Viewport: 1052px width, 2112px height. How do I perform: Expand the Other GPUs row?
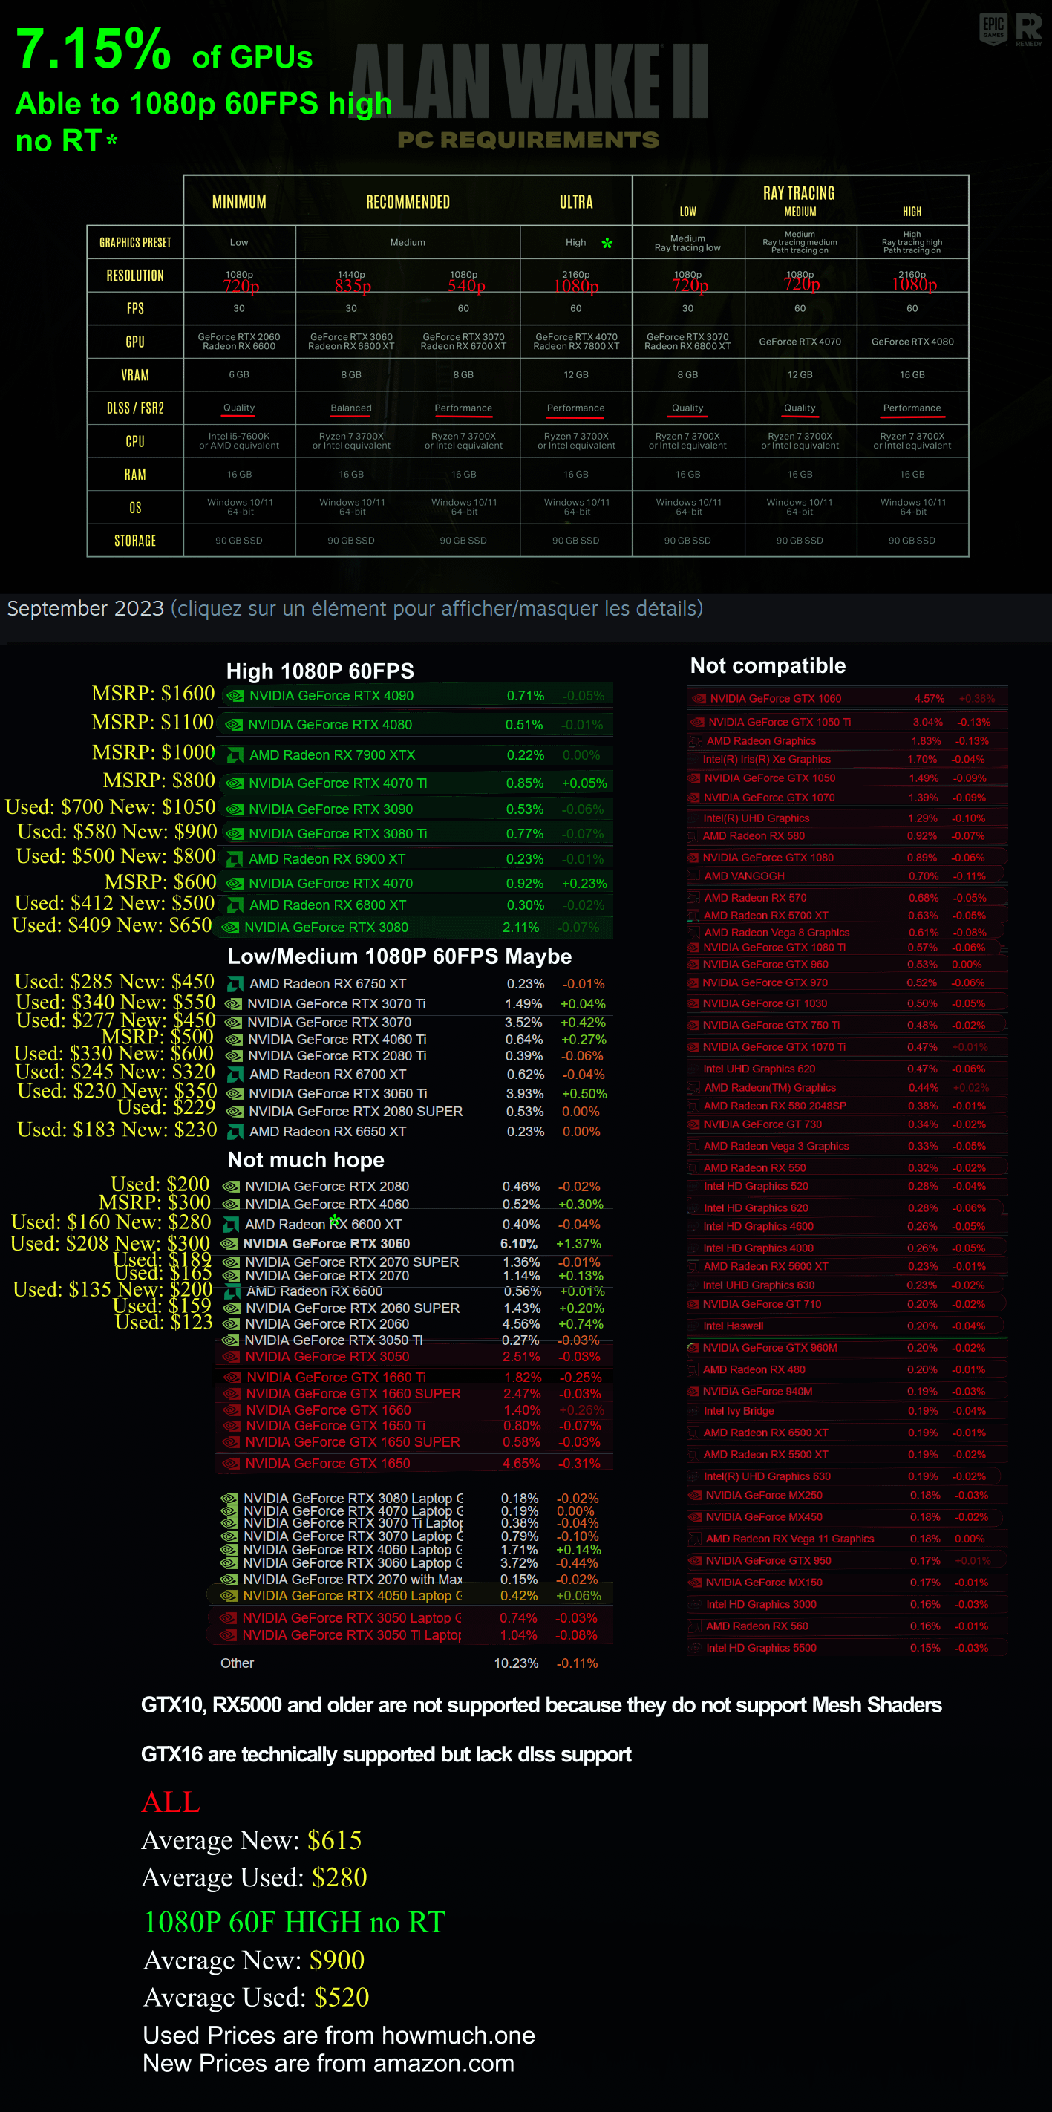(x=409, y=1663)
